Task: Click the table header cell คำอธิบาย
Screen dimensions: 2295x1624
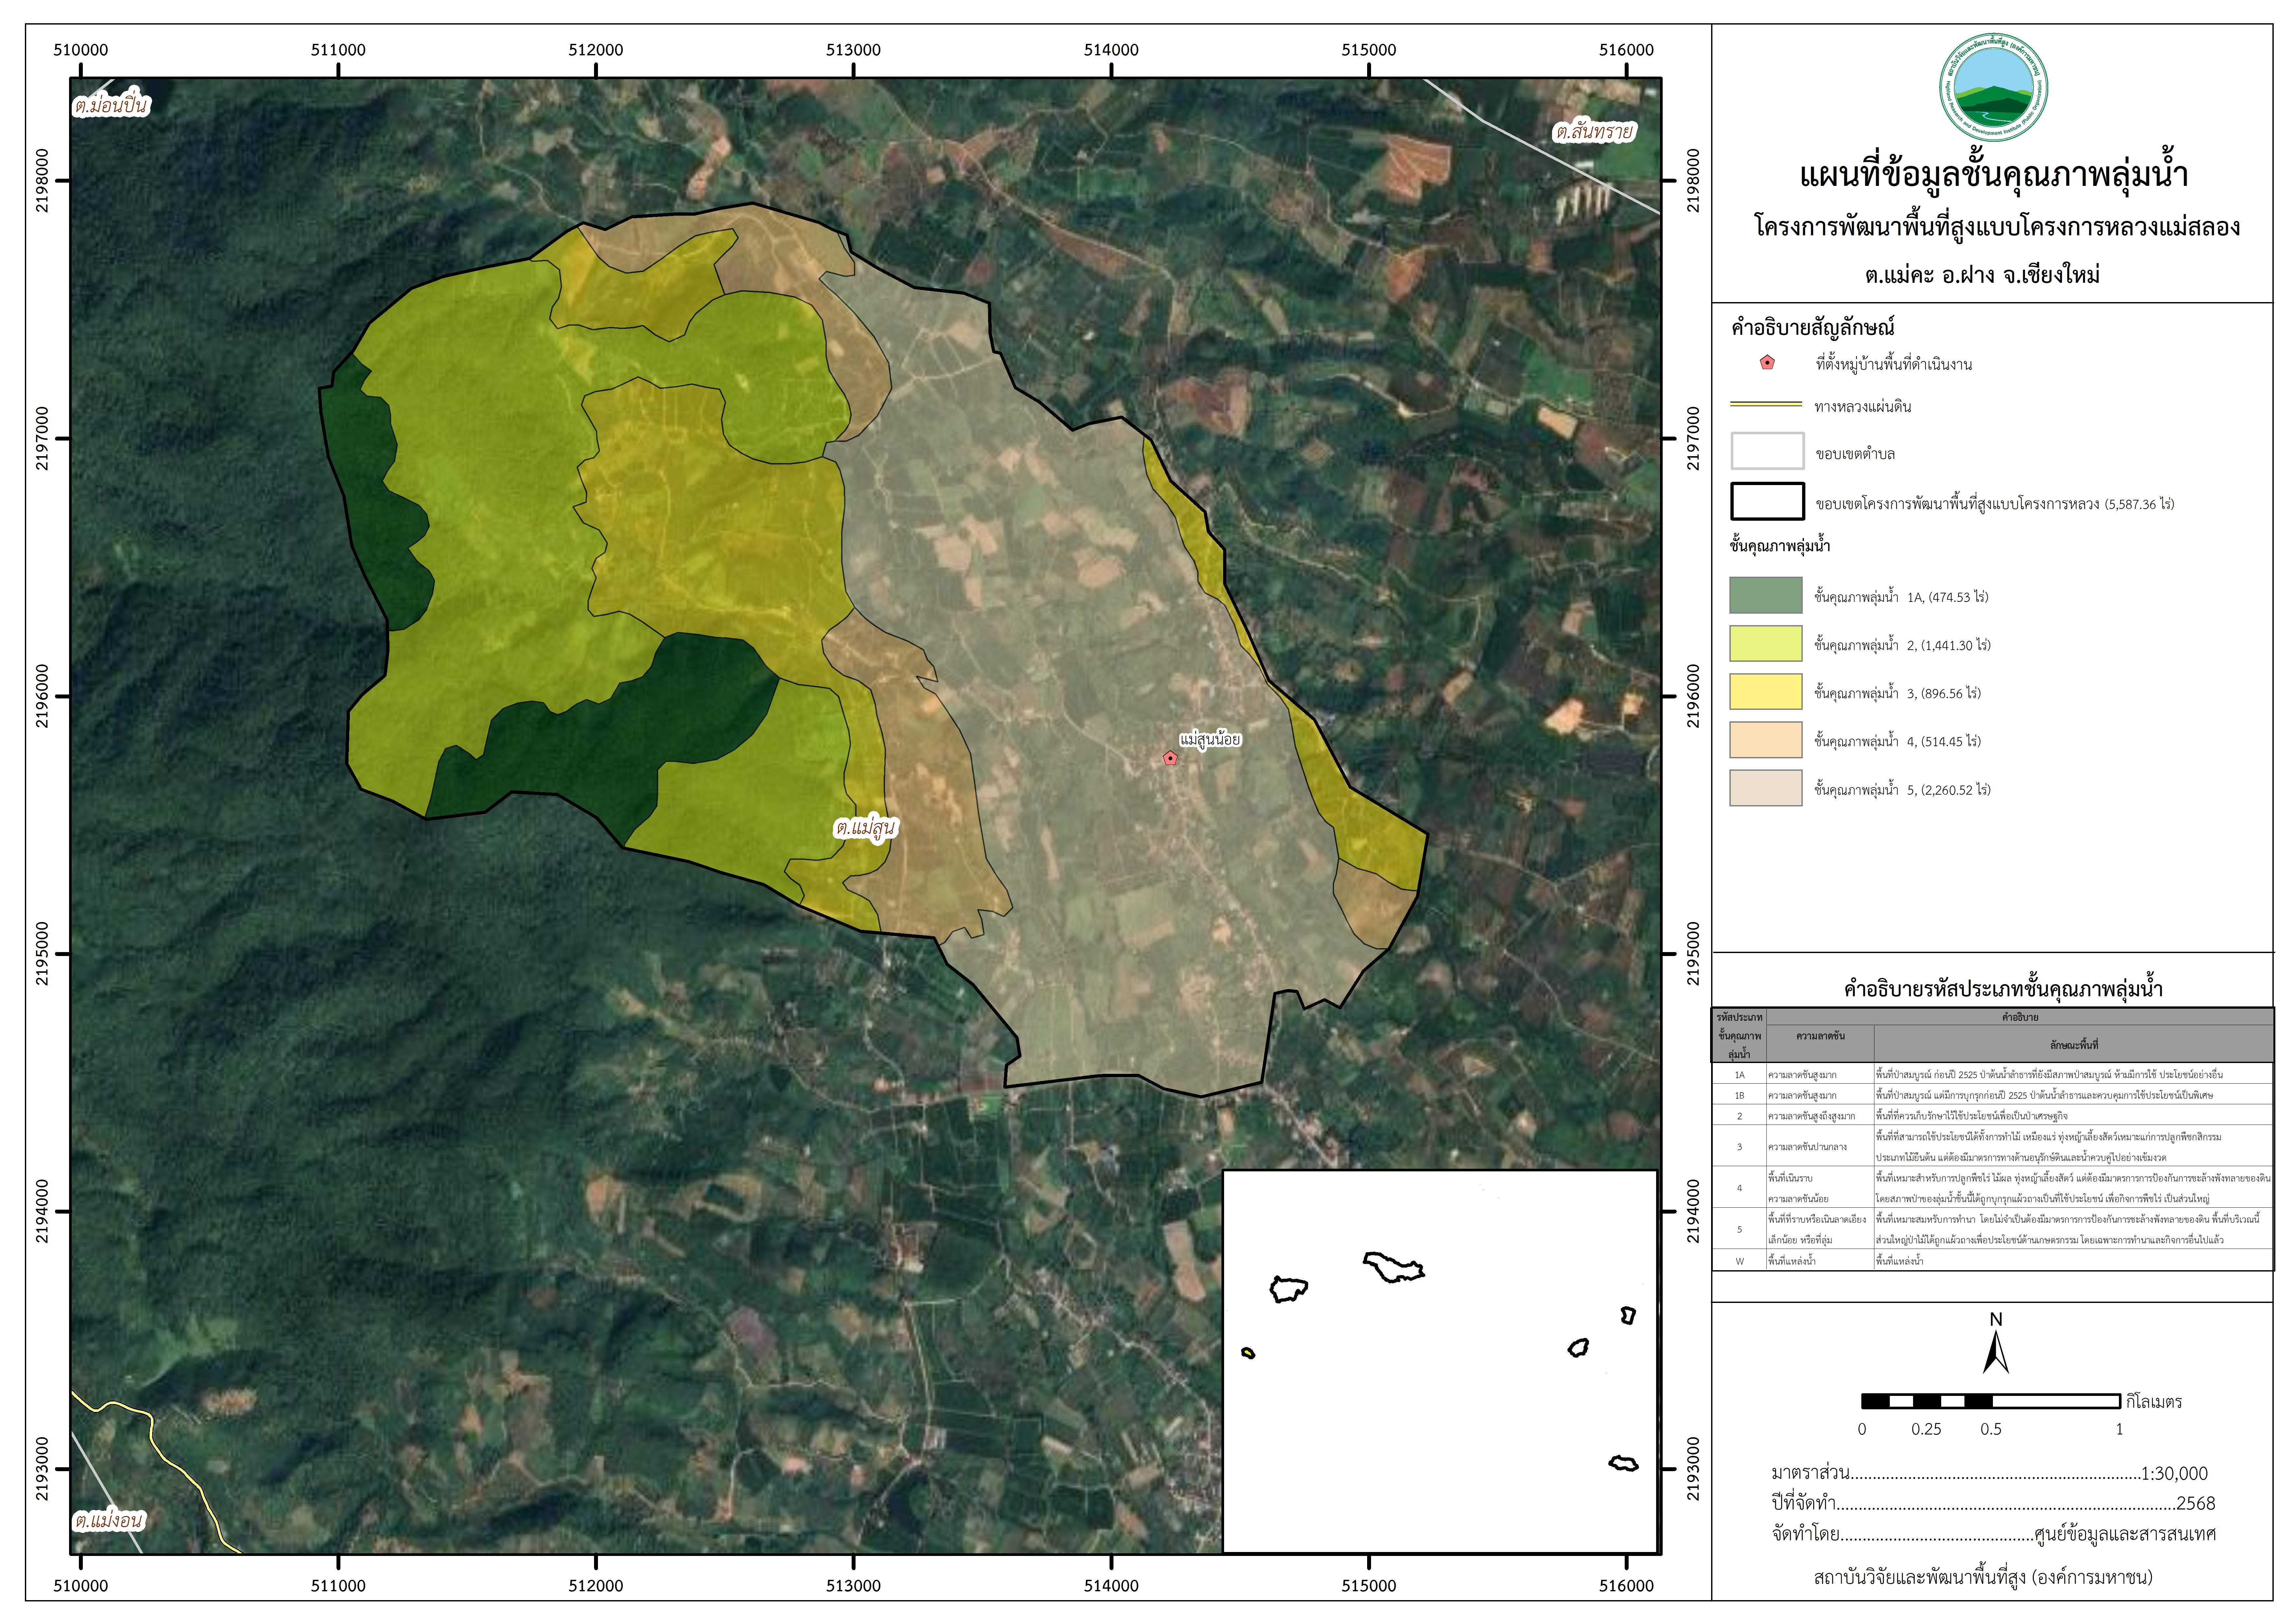Action: [2020, 1017]
